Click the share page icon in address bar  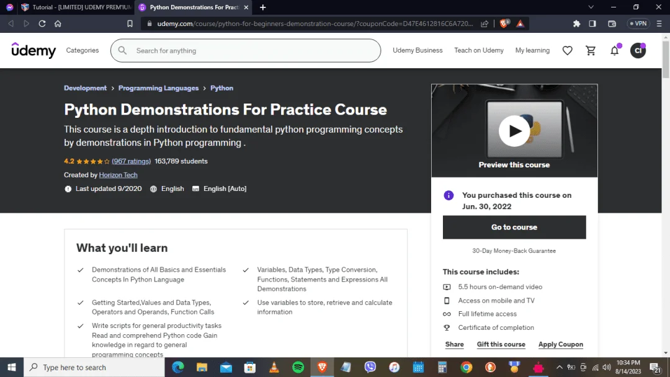tap(484, 24)
